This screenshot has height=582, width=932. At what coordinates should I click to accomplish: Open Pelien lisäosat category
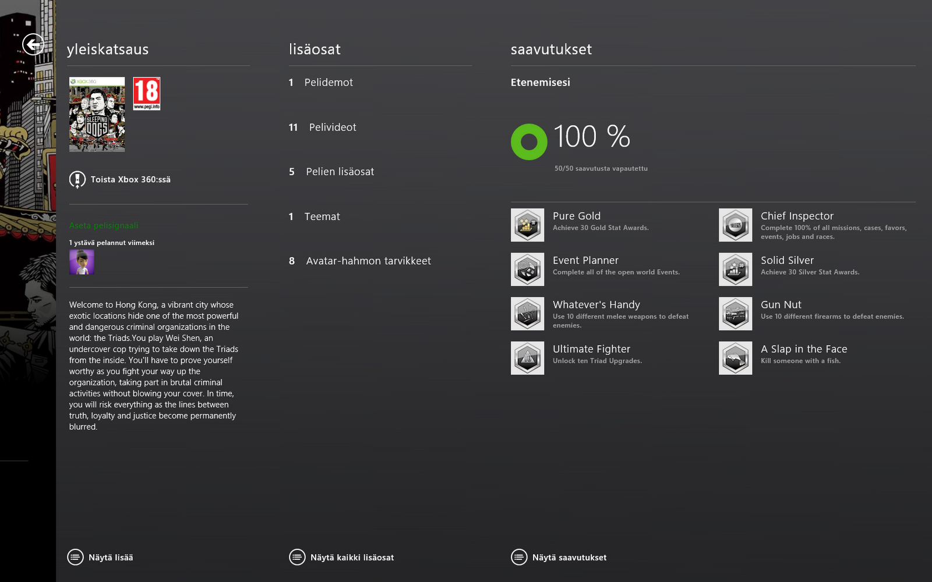tap(331, 172)
